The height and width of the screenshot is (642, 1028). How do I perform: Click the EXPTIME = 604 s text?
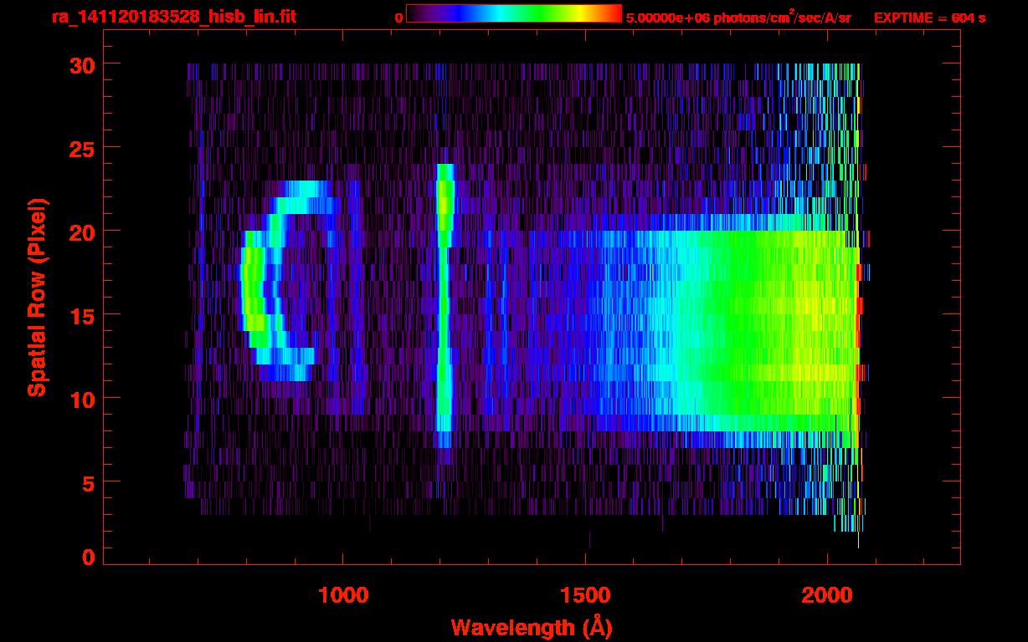pyautogui.click(x=929, y=18)
